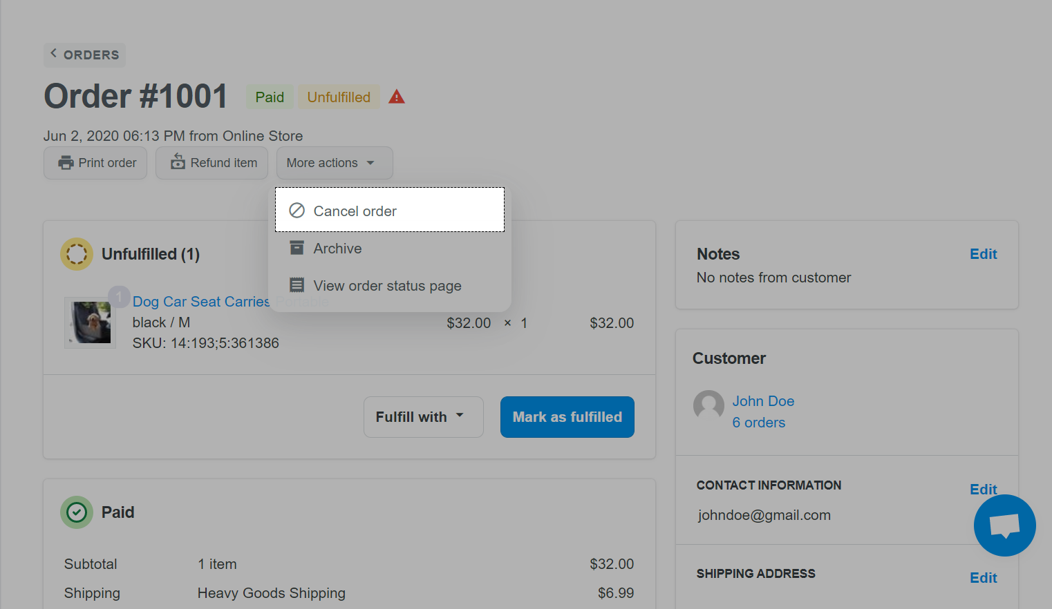Click the Refund item button
Screen dimensions: 1052x609
click(212, 163)
